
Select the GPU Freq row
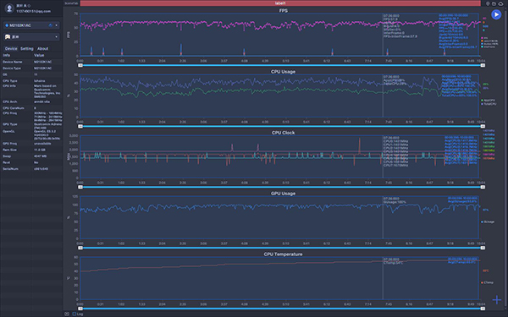point(31,144)
